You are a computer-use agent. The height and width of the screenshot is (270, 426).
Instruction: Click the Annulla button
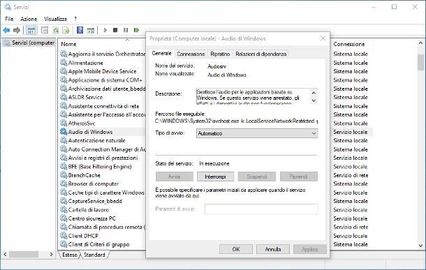point(273,249)
